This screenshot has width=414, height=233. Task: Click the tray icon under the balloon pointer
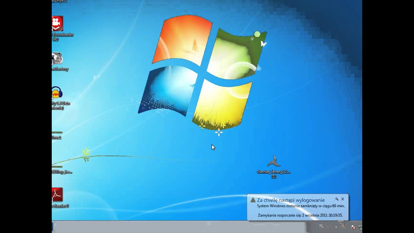coord(344,227)
